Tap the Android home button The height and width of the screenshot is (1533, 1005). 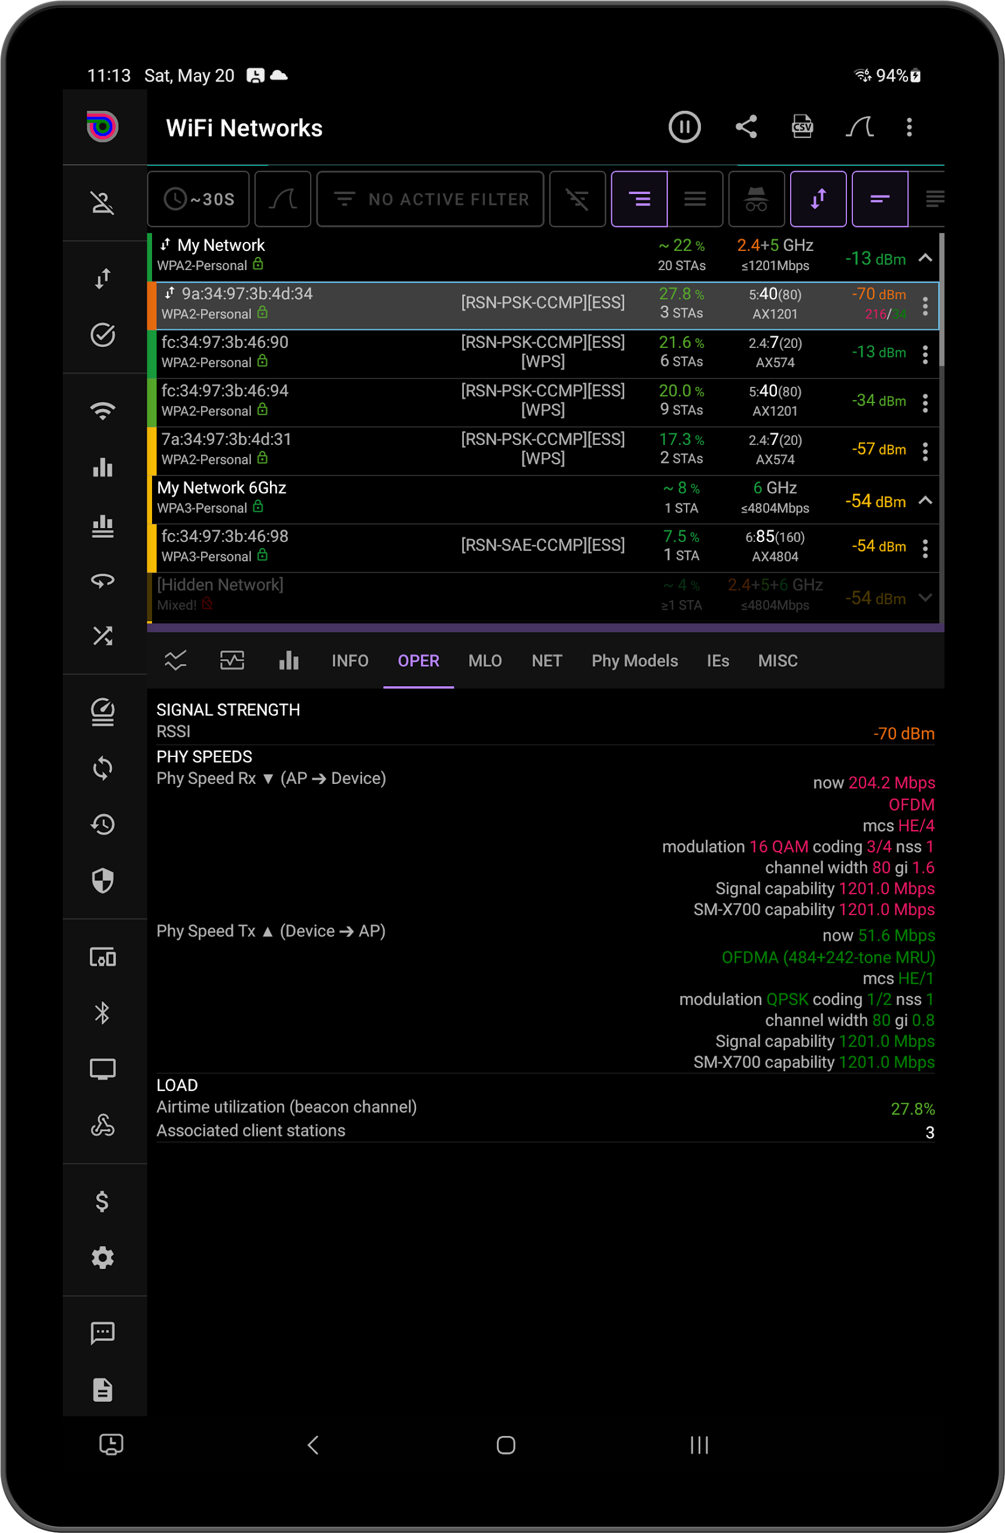(x=506, y=1445)
